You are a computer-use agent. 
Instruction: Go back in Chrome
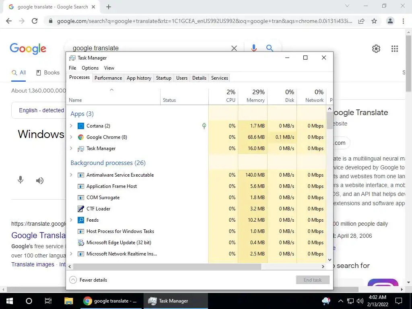9,21
